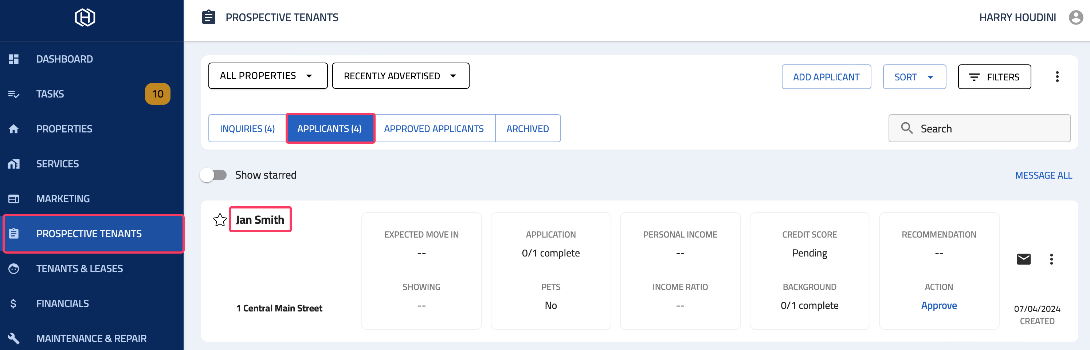Open the Sort dropdown
The width and height of the screenshot is (1090, 350).
914,77
